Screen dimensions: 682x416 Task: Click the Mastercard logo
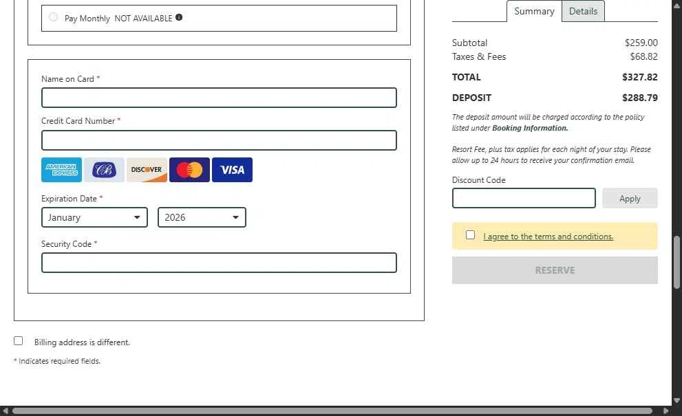pyautogui.click(x=189, y=170)
